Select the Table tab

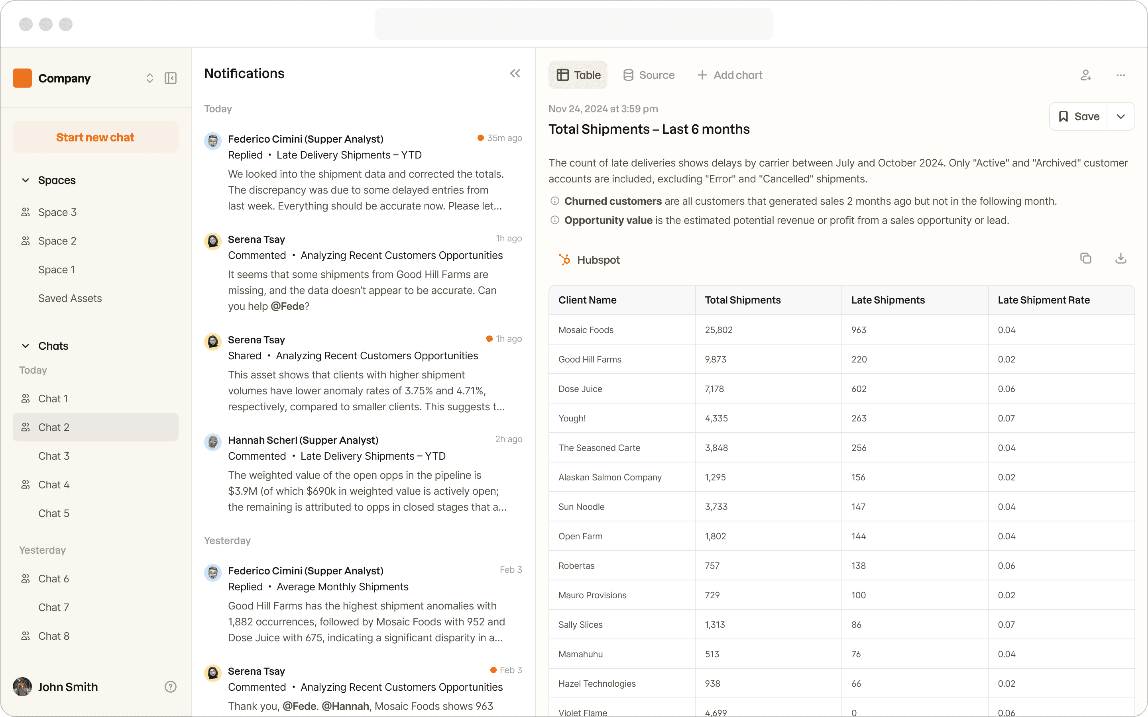(x=578, y=75)
